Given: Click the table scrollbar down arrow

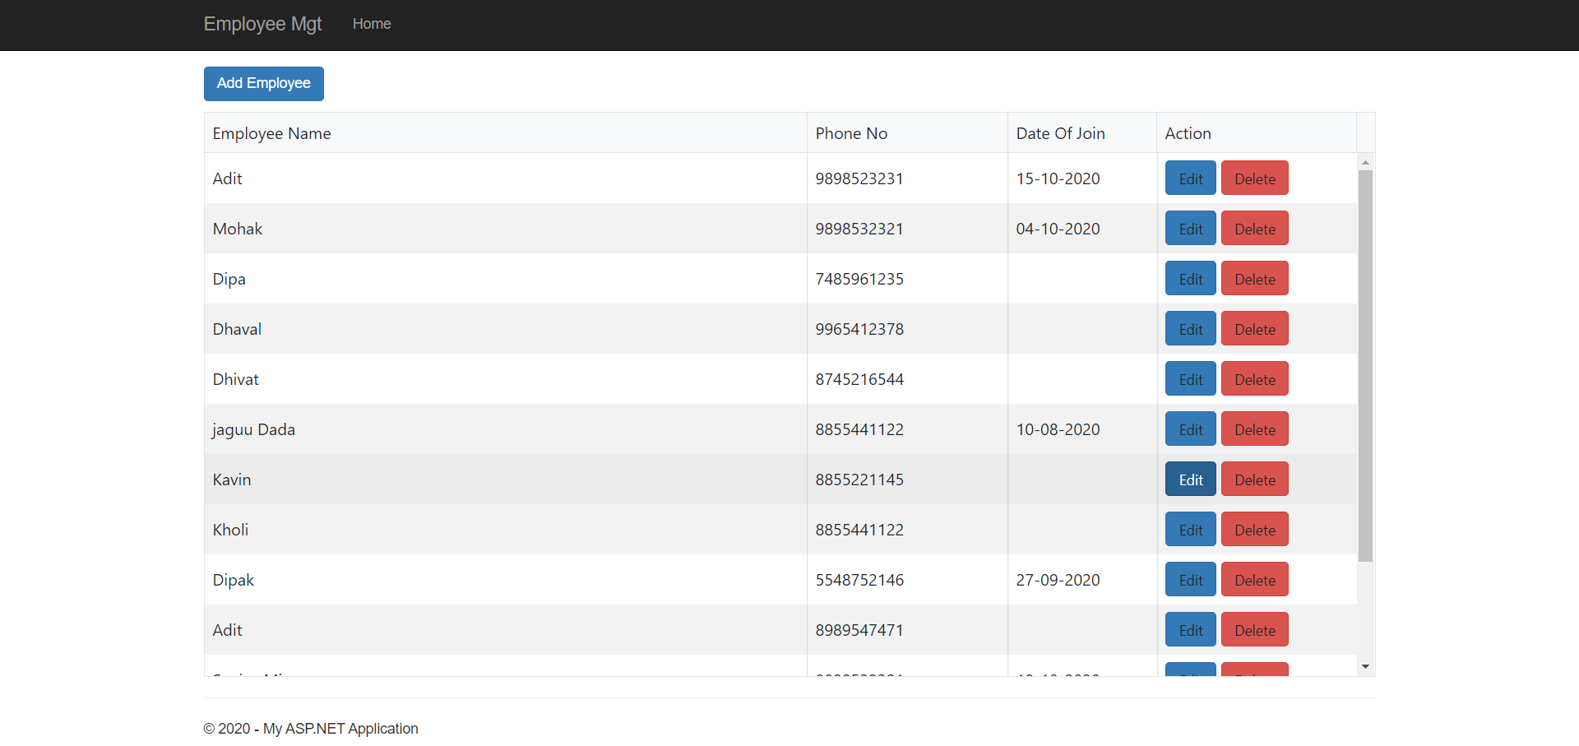Looking at the screenshot, I should tap(1365, 667).
